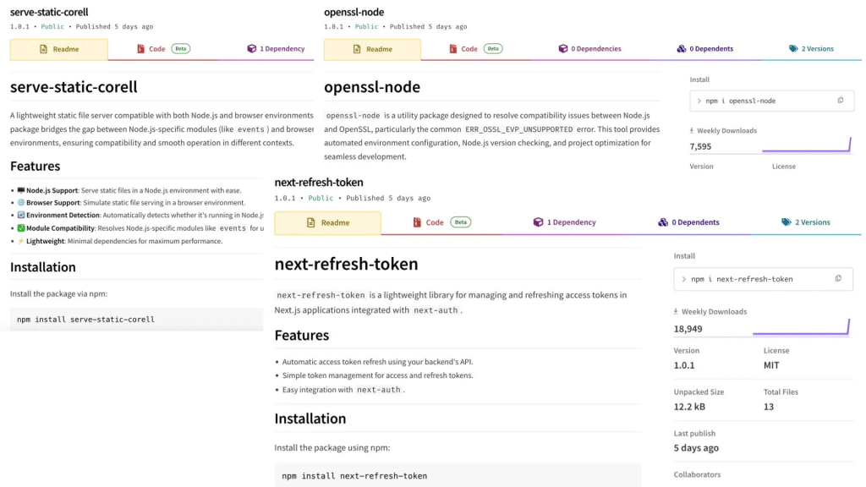Click download icon beside openssl-node Weekly Downloads

pos(692,131)
